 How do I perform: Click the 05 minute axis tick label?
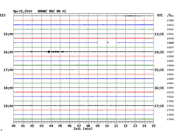[x=60, y=126]
